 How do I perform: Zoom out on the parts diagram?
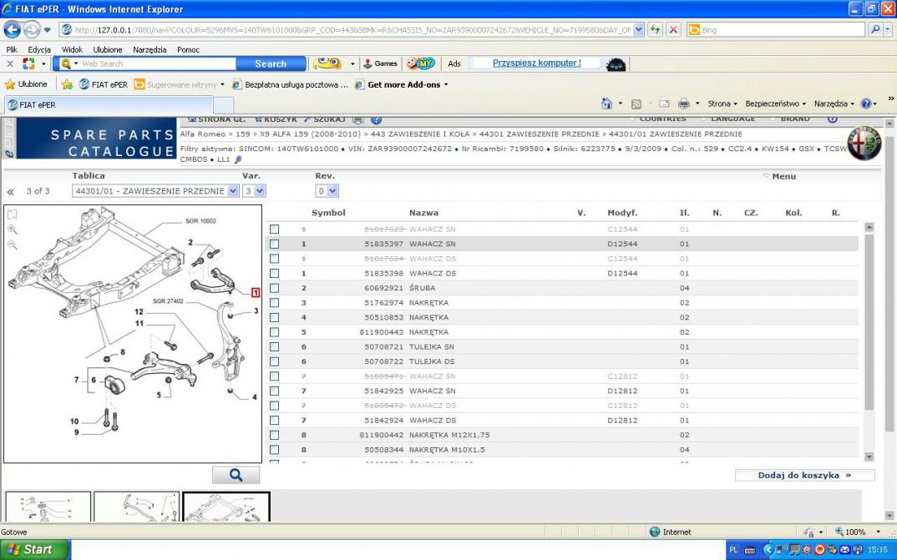click(13, 245)
